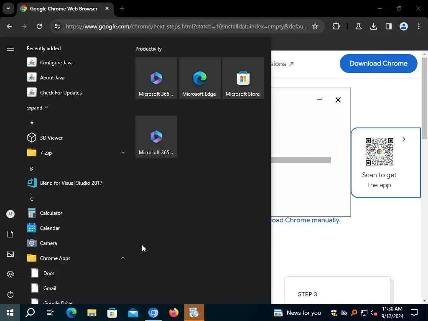Click the Power icon in Start
Screen dimensions: 428x321
click(x=10, y=294)
